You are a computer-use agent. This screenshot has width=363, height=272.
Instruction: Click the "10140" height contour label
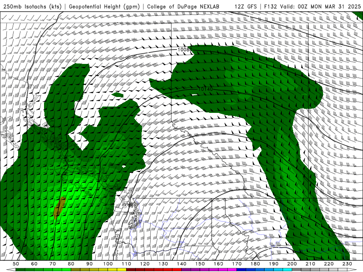tap(206, 89)
